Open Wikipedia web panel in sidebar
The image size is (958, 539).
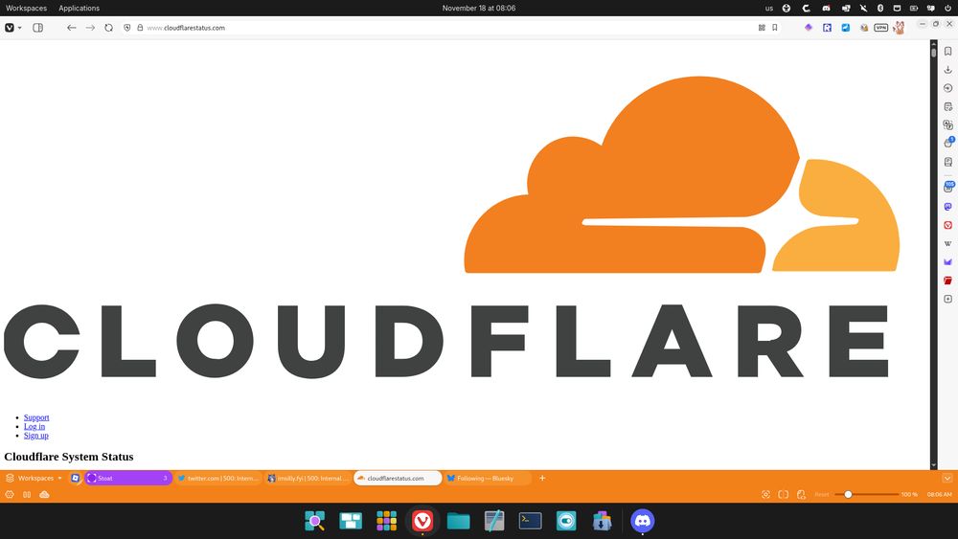click(x=948, y=243)
